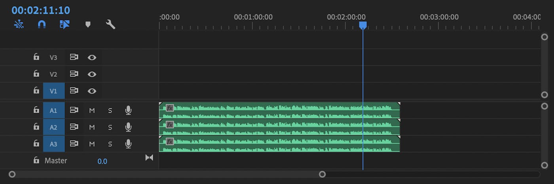Toggle lock on track A3

tap(36, 143)
